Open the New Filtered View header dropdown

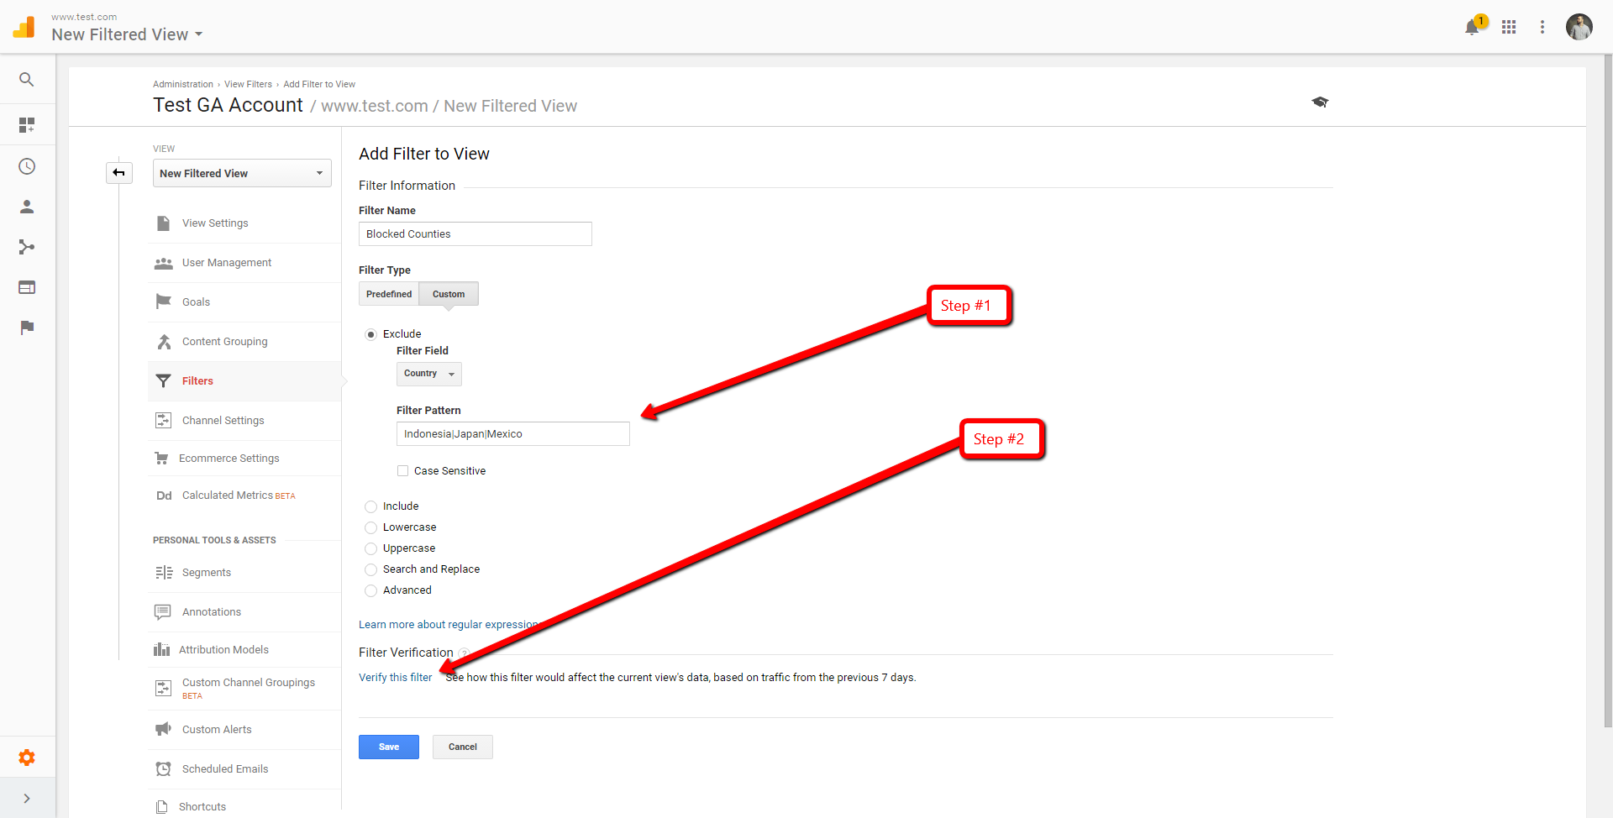(127, 34)
